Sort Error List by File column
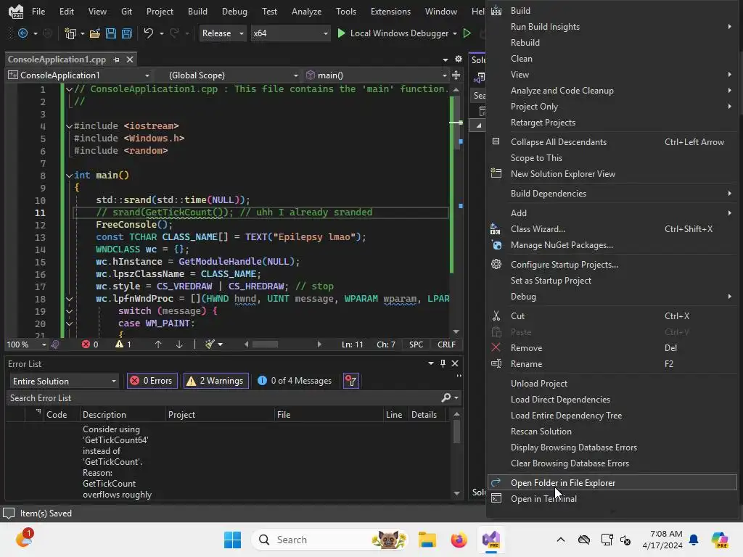743x557 pixels. pos(329,414)
